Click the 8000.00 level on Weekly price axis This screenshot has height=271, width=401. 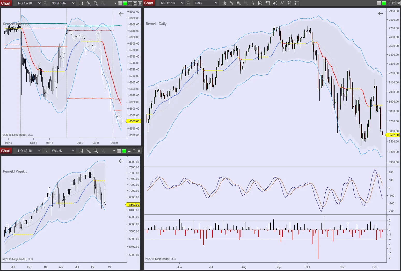[134, 162]
